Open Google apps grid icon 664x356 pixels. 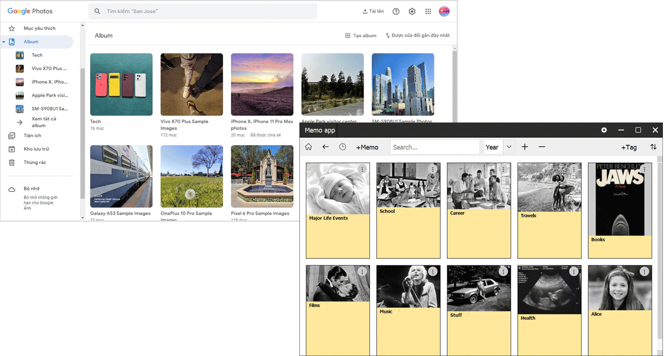[x=428, y=11]
